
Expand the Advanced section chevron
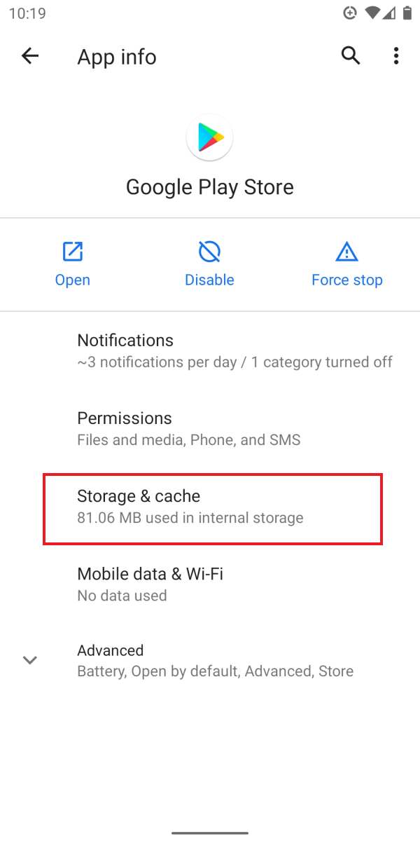pos(30,660)
